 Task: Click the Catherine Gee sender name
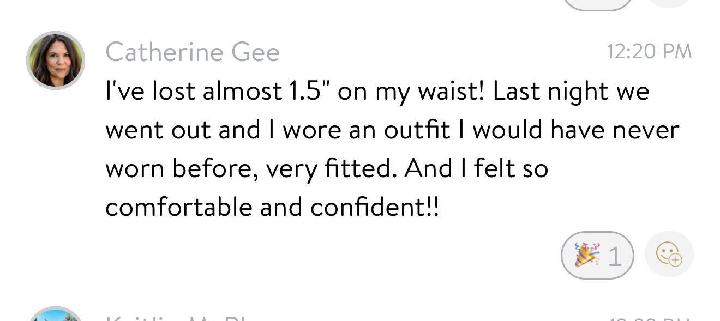pos(192,52)
